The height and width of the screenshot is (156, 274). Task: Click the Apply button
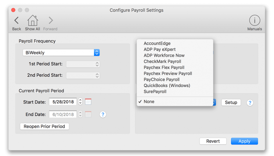pyautogui.click(x=244, y=141)
